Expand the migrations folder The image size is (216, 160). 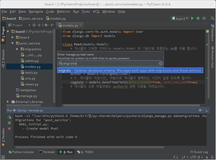[x=17, y=49]
